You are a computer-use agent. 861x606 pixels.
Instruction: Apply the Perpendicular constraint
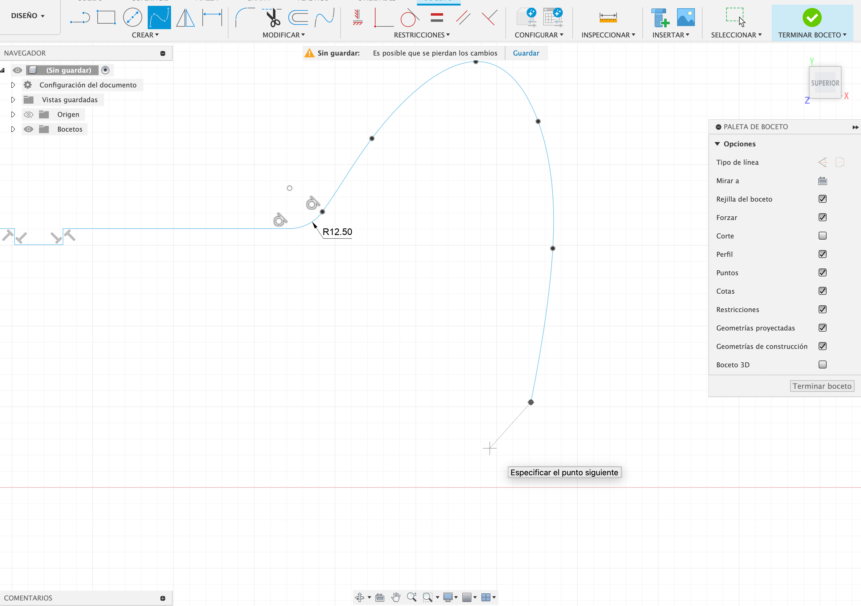tap(489, 17)
